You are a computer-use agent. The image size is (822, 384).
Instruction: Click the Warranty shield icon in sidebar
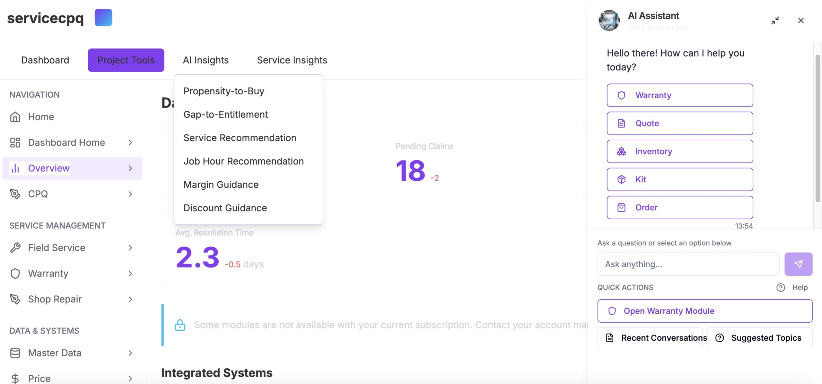[x=15, y=273]
